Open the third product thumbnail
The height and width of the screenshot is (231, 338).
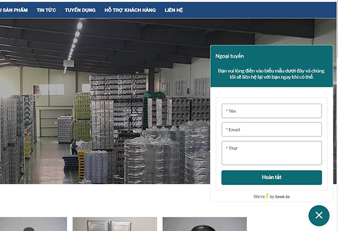tap(204, 224)
